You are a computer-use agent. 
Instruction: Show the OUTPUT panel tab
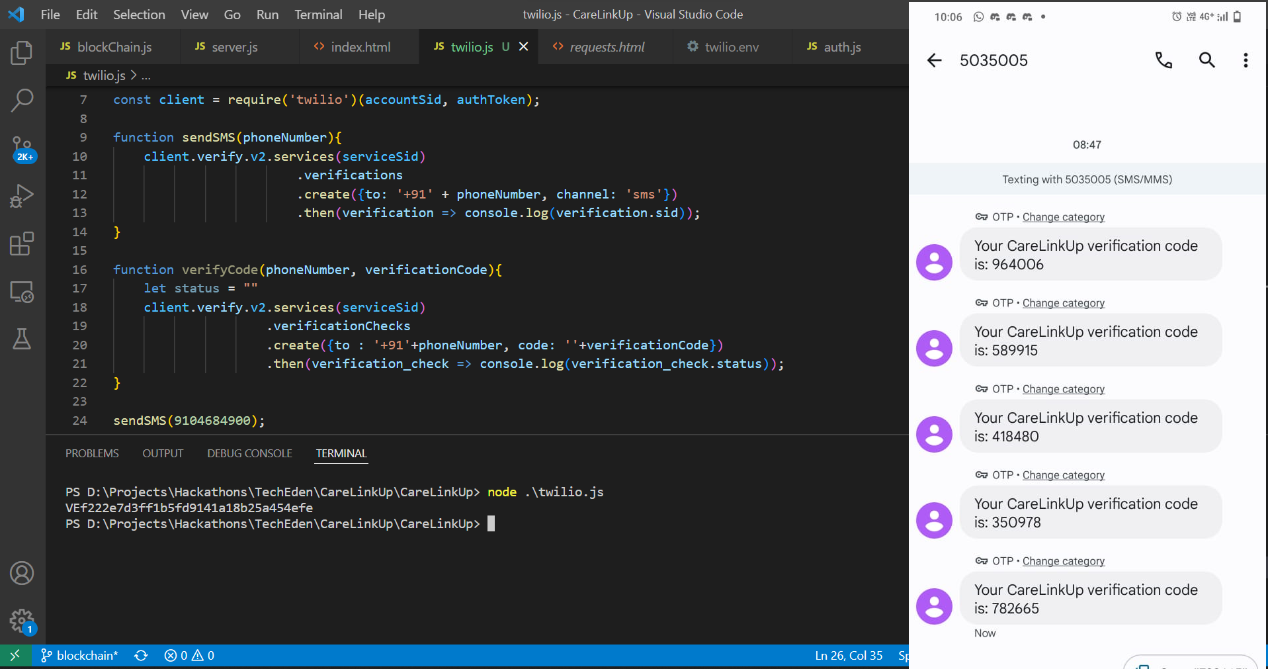click(x=163, y=453)
